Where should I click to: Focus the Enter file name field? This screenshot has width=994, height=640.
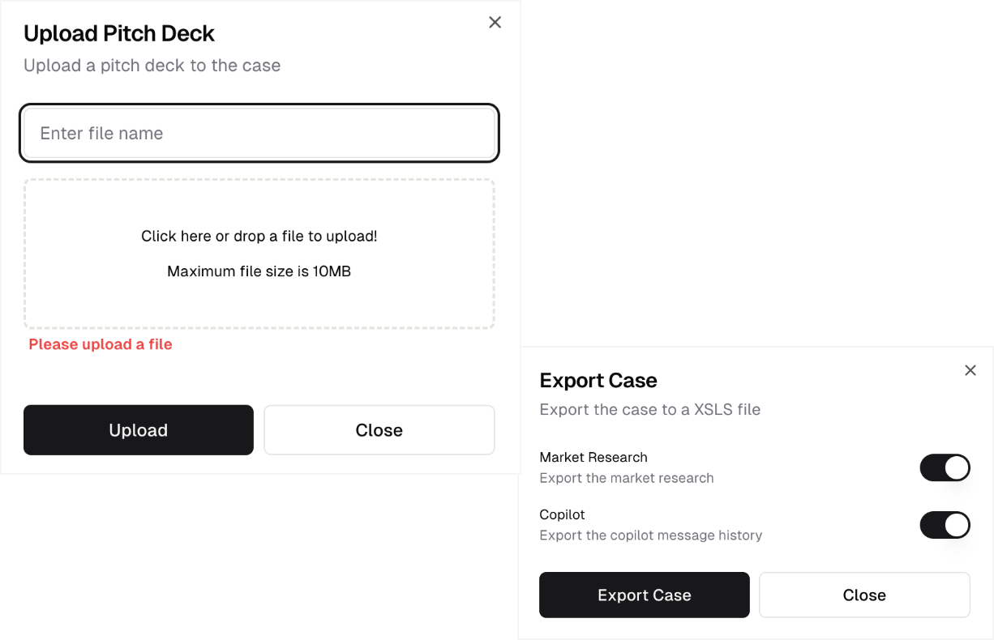[259, 133]
